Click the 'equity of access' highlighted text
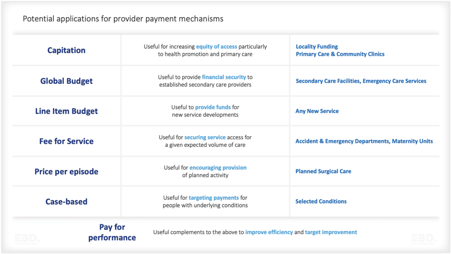 pyautogui.click(x=216, y=46)
